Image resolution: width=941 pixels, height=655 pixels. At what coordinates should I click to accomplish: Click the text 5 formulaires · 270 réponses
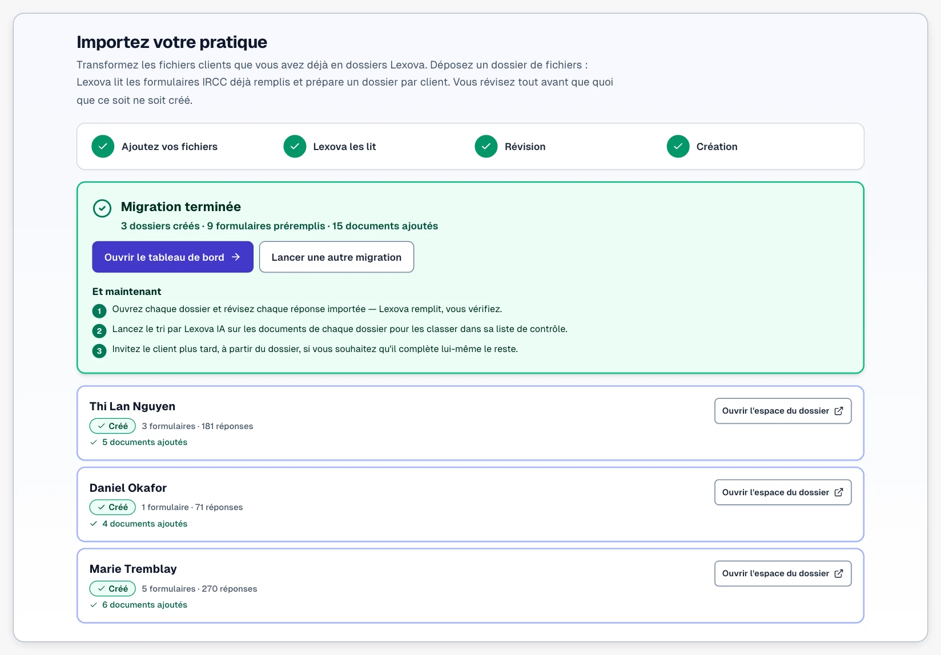[x=199, y=589]
